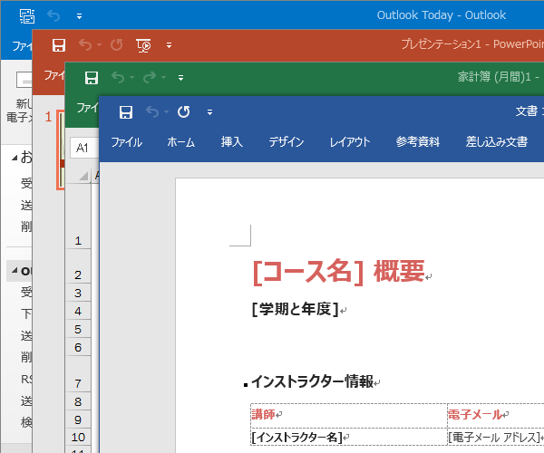Click the Save icon in Word's title bar
This screenshot has height=453, width=544.
[126, 112]
